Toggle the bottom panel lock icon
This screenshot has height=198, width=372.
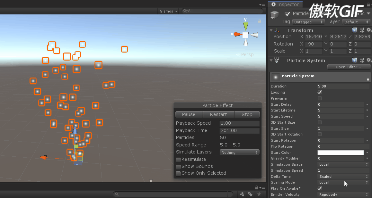[x=256, y=188]
